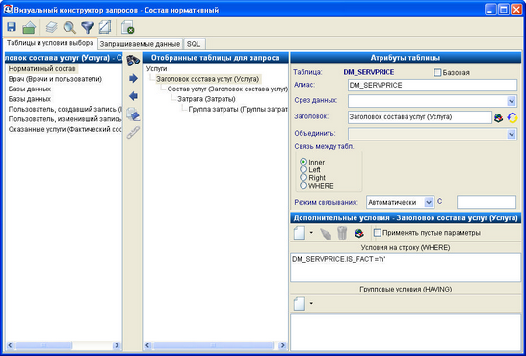Click the open folder toolbar icon
Viewport: 526px width, 356px height.
tap(29, 28)
